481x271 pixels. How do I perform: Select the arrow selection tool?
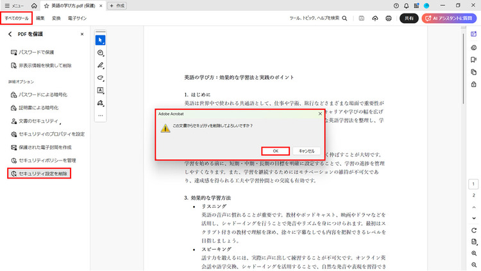(x=100, y=40)
